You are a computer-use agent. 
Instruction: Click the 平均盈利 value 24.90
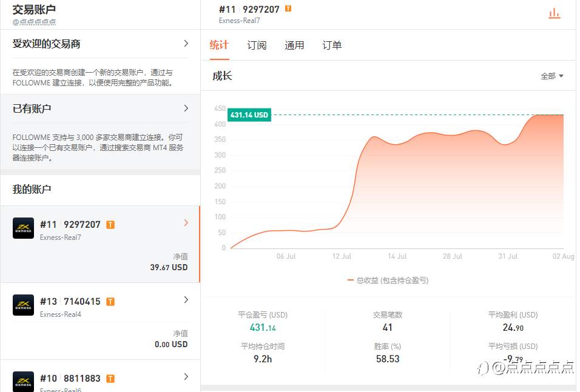(513, 327)
